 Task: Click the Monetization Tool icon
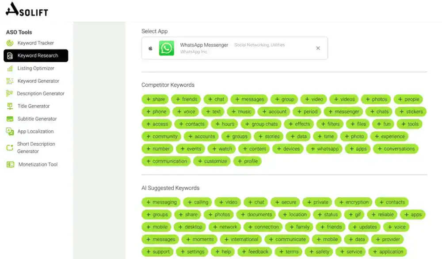coord(10,165)
